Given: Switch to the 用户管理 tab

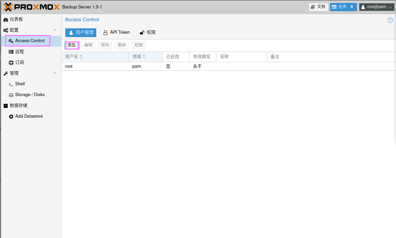Looking at the screenshot, I should point(81,33).
